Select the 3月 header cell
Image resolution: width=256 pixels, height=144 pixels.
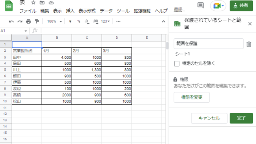pyautogui.click(x=117, y=51)
